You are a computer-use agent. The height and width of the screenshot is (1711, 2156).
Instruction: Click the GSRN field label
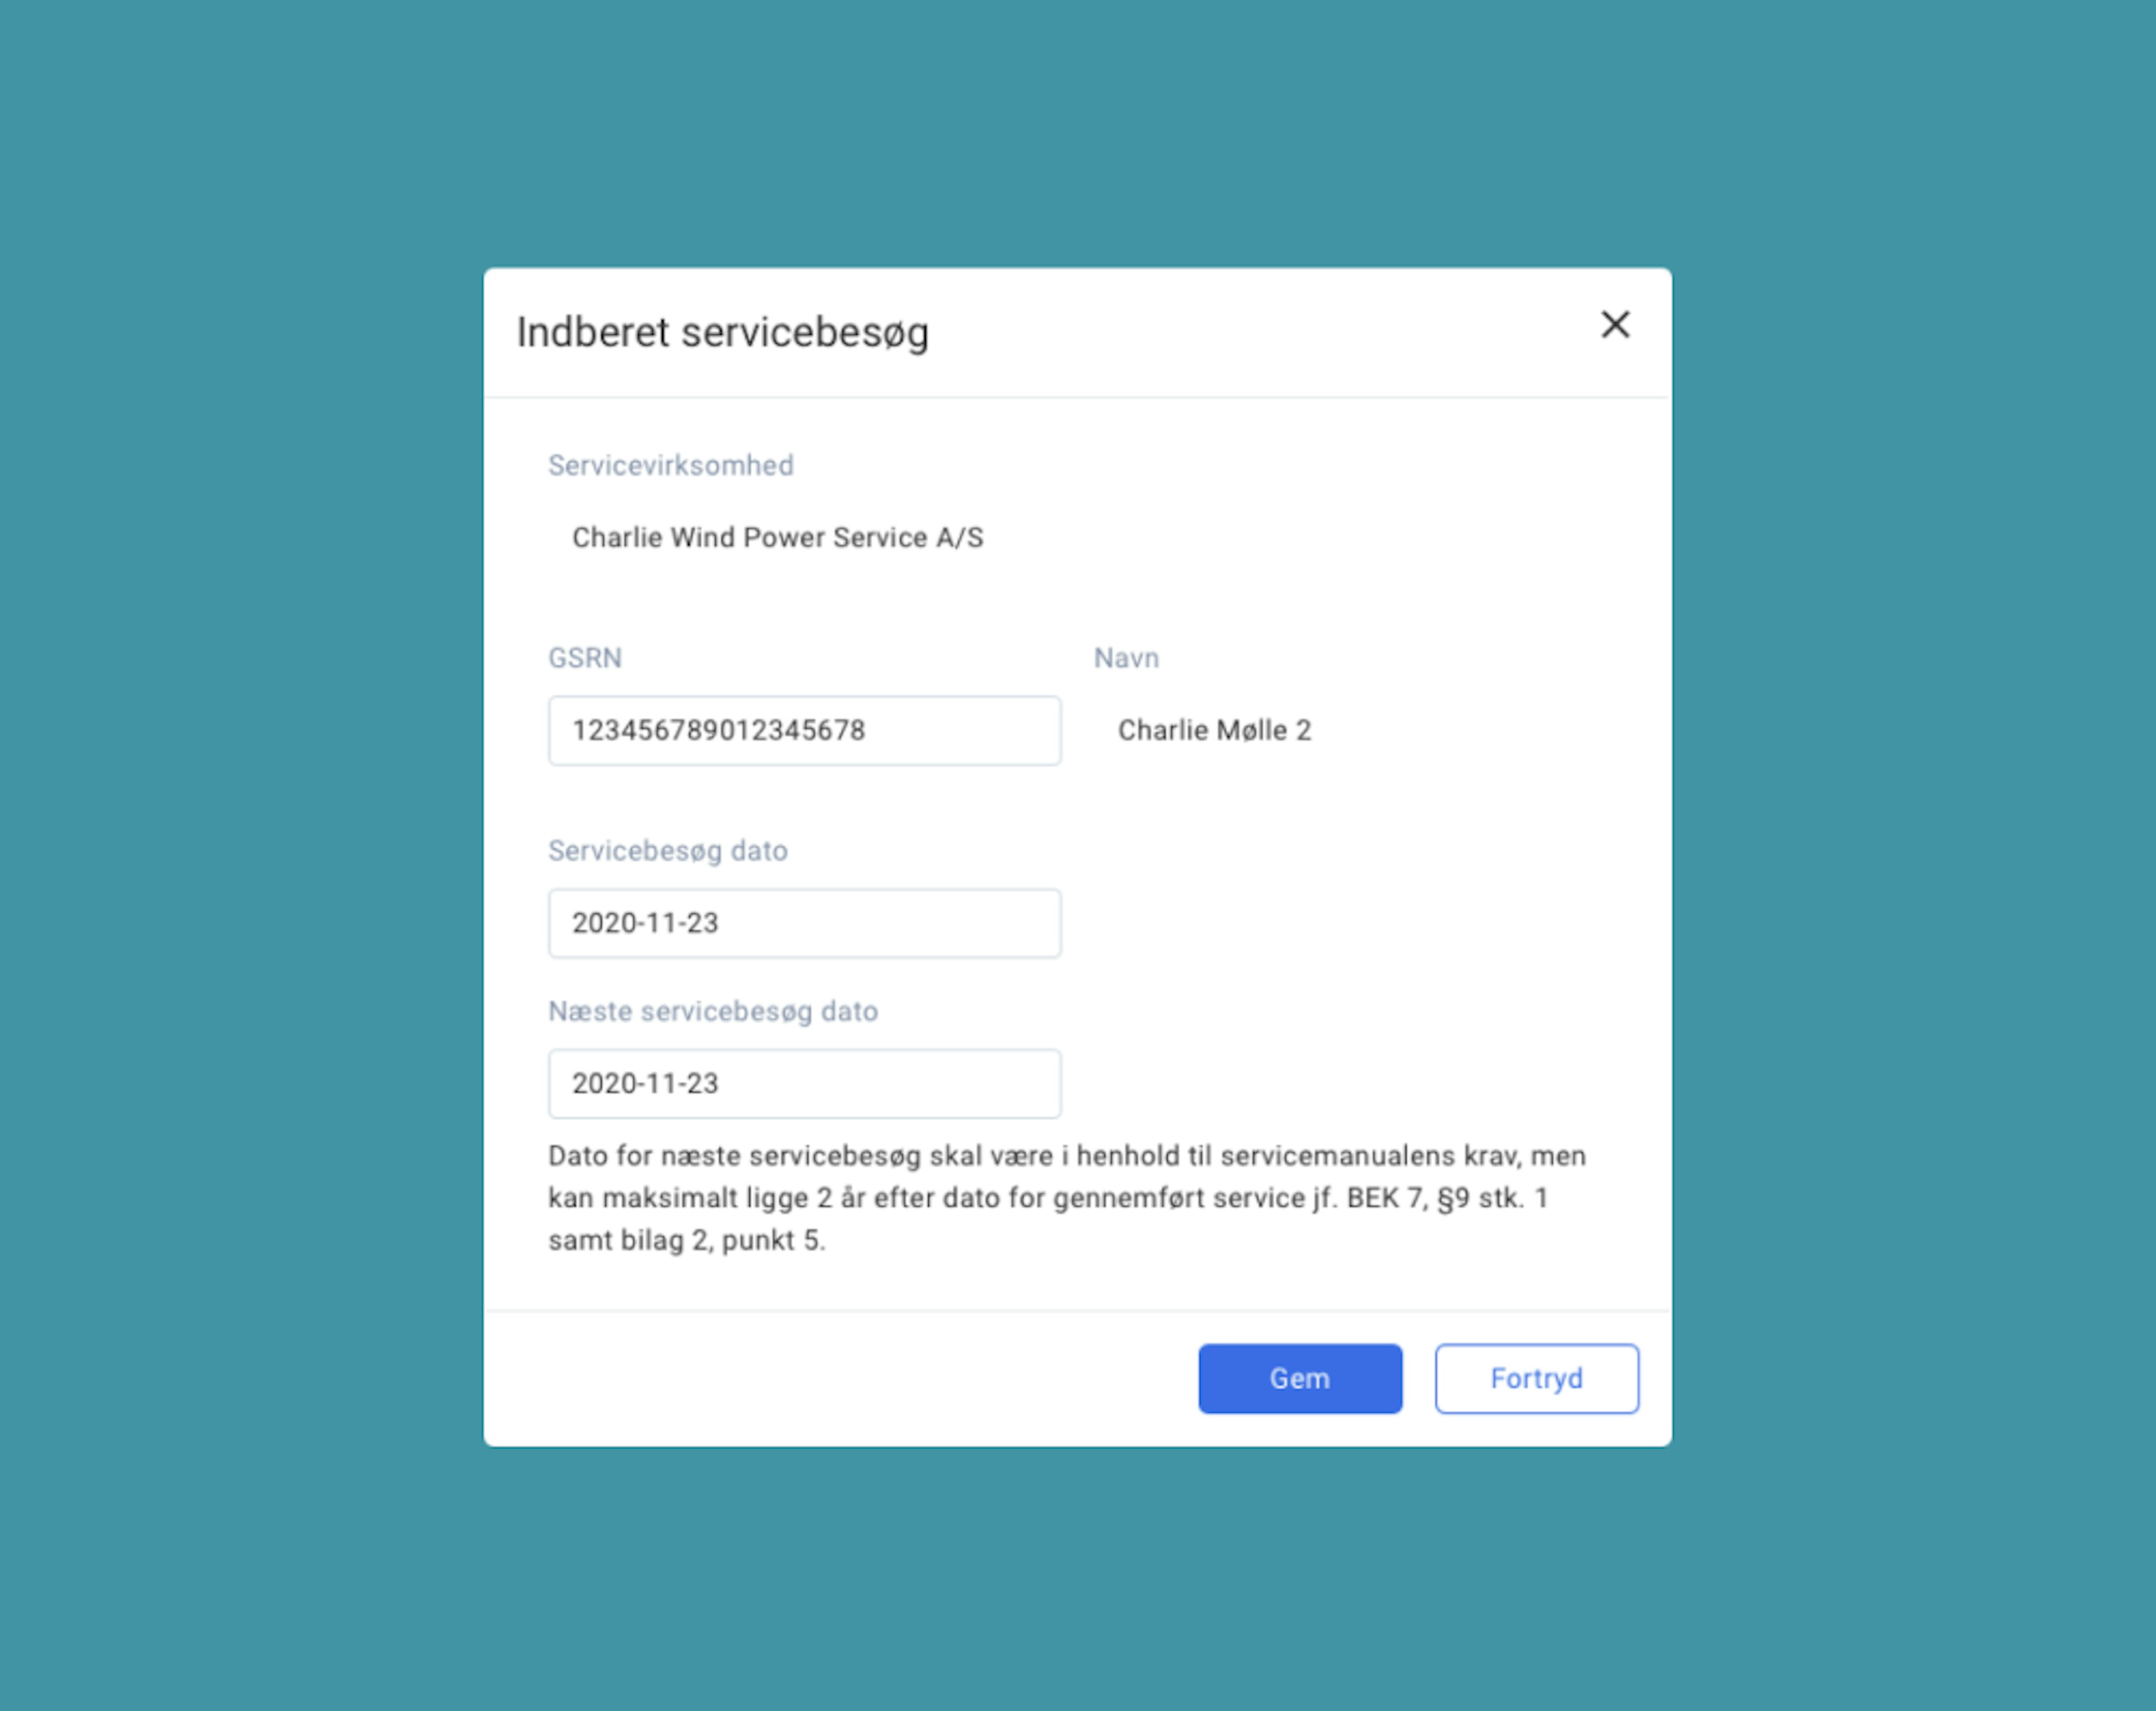click(584, 658)
